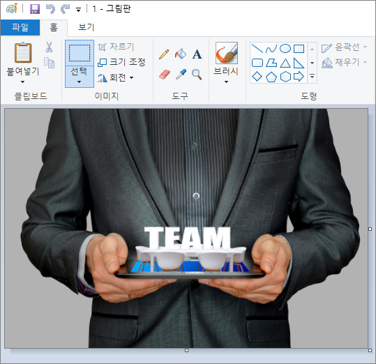Undo the last action

point(51,9)
